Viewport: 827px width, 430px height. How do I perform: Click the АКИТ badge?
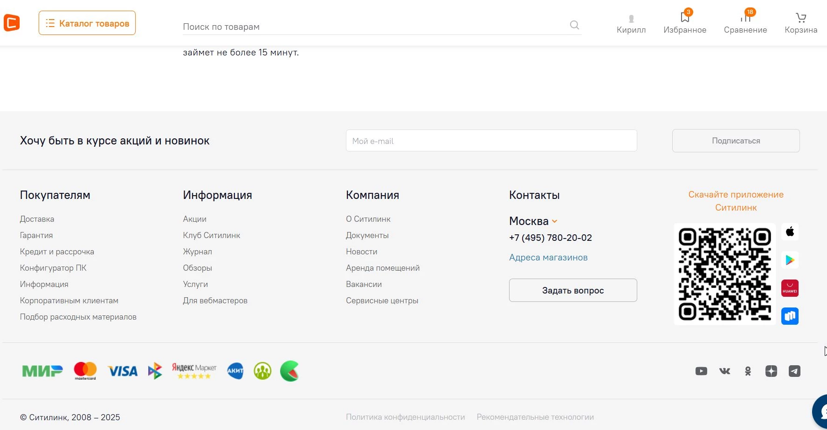pos(235,371)
